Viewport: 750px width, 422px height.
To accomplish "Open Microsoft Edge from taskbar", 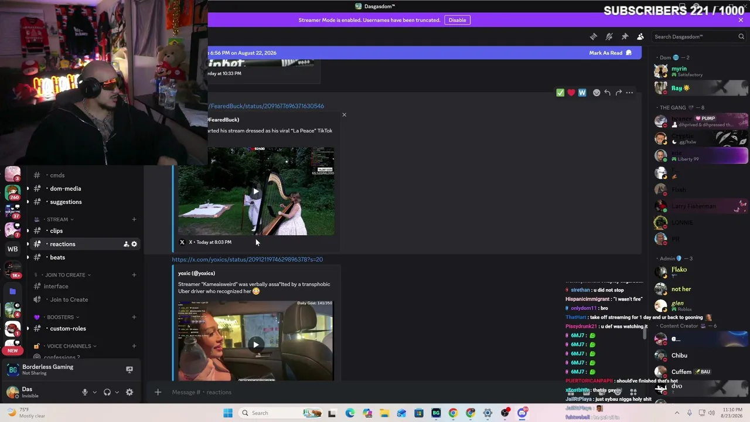I will coord(350,413).
